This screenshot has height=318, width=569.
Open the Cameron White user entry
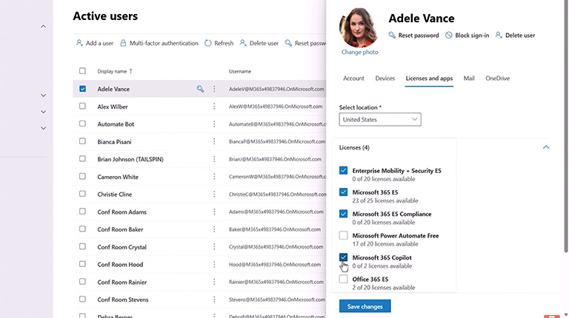point(118,177)
